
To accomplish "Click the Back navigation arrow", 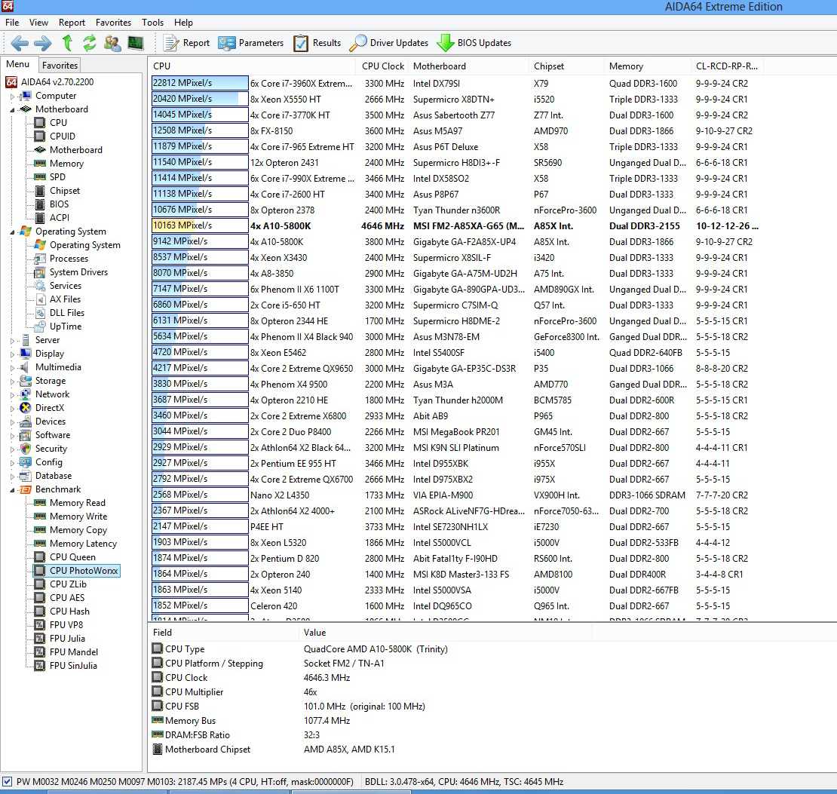I will [20, 43].
